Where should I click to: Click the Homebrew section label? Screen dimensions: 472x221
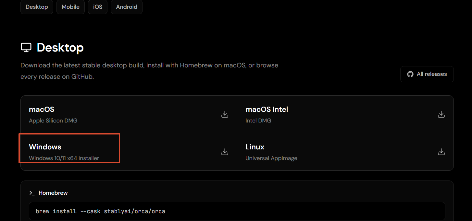point(53,193)
